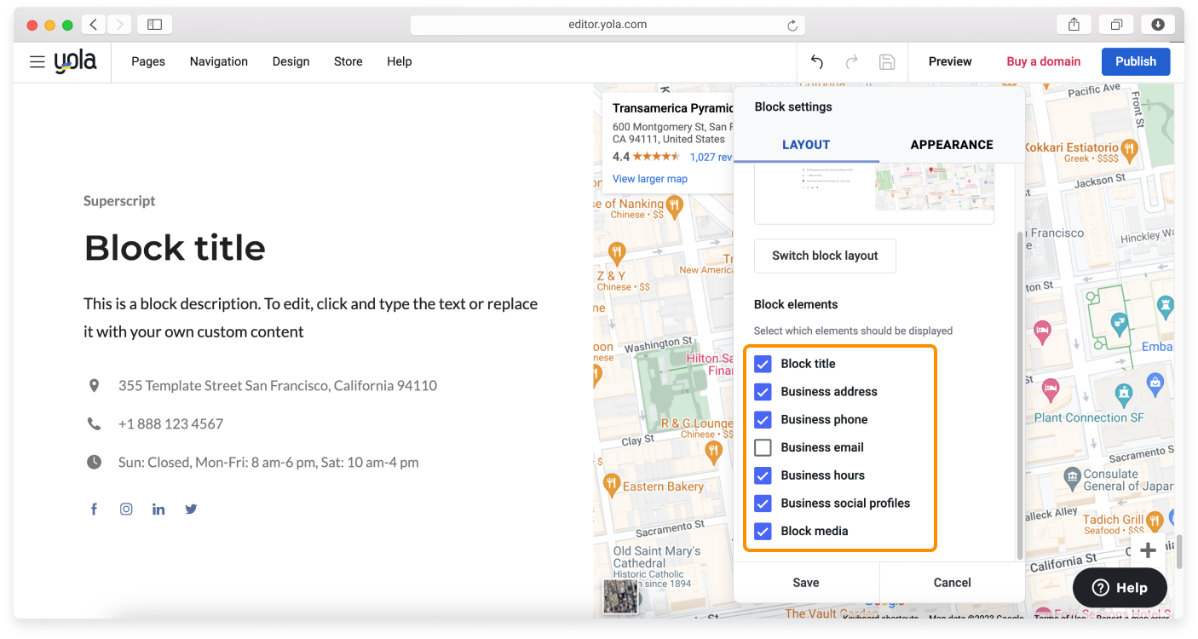Click the map zoom in plus button

(x=1148, y=550)
